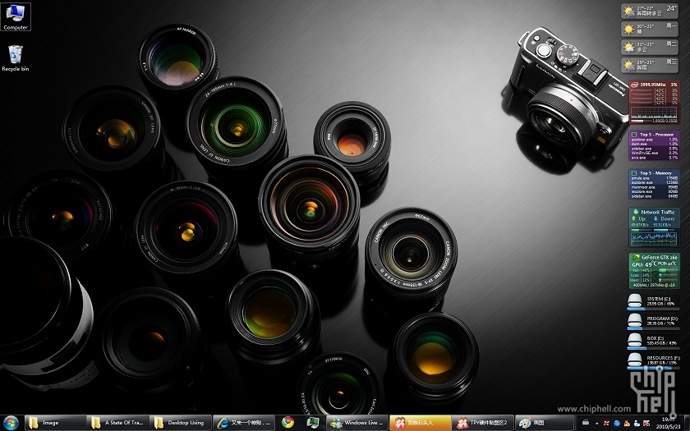Viewport: 690px width, 431px height.
Task: Open the TPY chat window taskbar button
Action: tap(483, 423)
